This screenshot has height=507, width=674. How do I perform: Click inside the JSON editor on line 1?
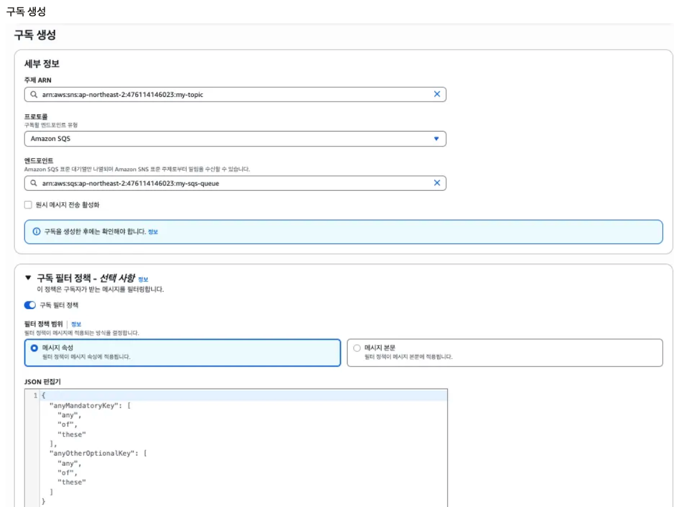(244, 395)
